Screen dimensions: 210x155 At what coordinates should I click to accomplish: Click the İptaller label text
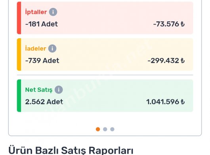tap(36, 12)
